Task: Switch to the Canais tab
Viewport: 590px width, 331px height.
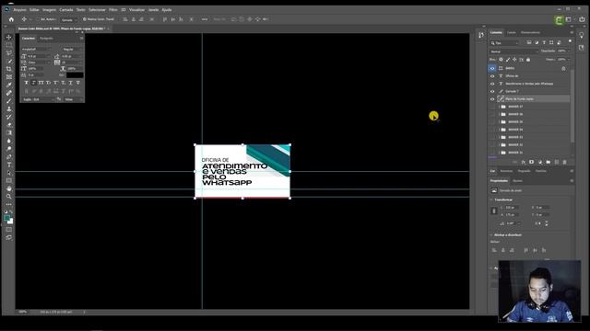Action: (x=512, y=33)
